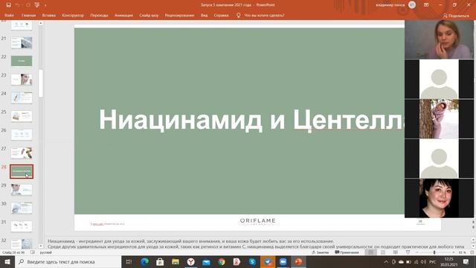This screenshot has height=268, width=476.
Task: Open the Рецензирование ribbon tab
Action: pos(179,15)
